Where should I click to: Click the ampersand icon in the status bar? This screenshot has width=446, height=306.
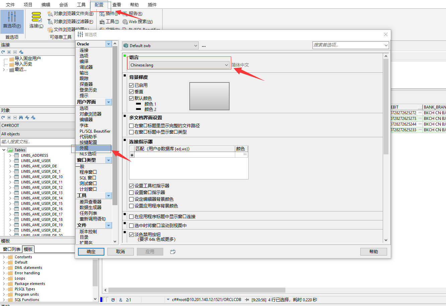click(121, 300)
